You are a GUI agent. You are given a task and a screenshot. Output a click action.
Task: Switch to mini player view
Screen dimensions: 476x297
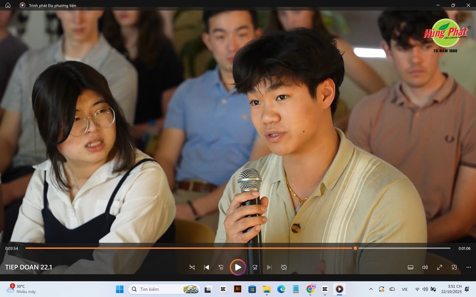(x=454, y=267)
